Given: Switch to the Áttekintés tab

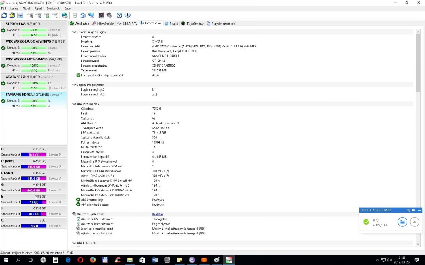Looking at the screenshot, I should coord(79,24).
